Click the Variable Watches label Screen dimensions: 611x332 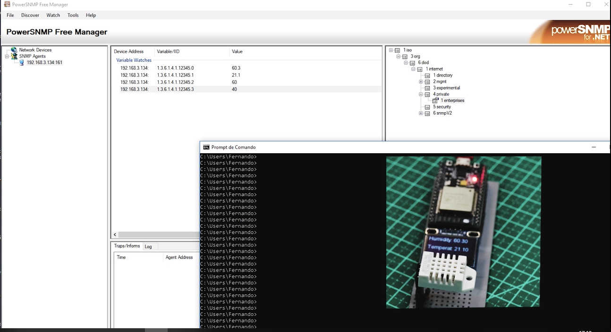point(133,60)
